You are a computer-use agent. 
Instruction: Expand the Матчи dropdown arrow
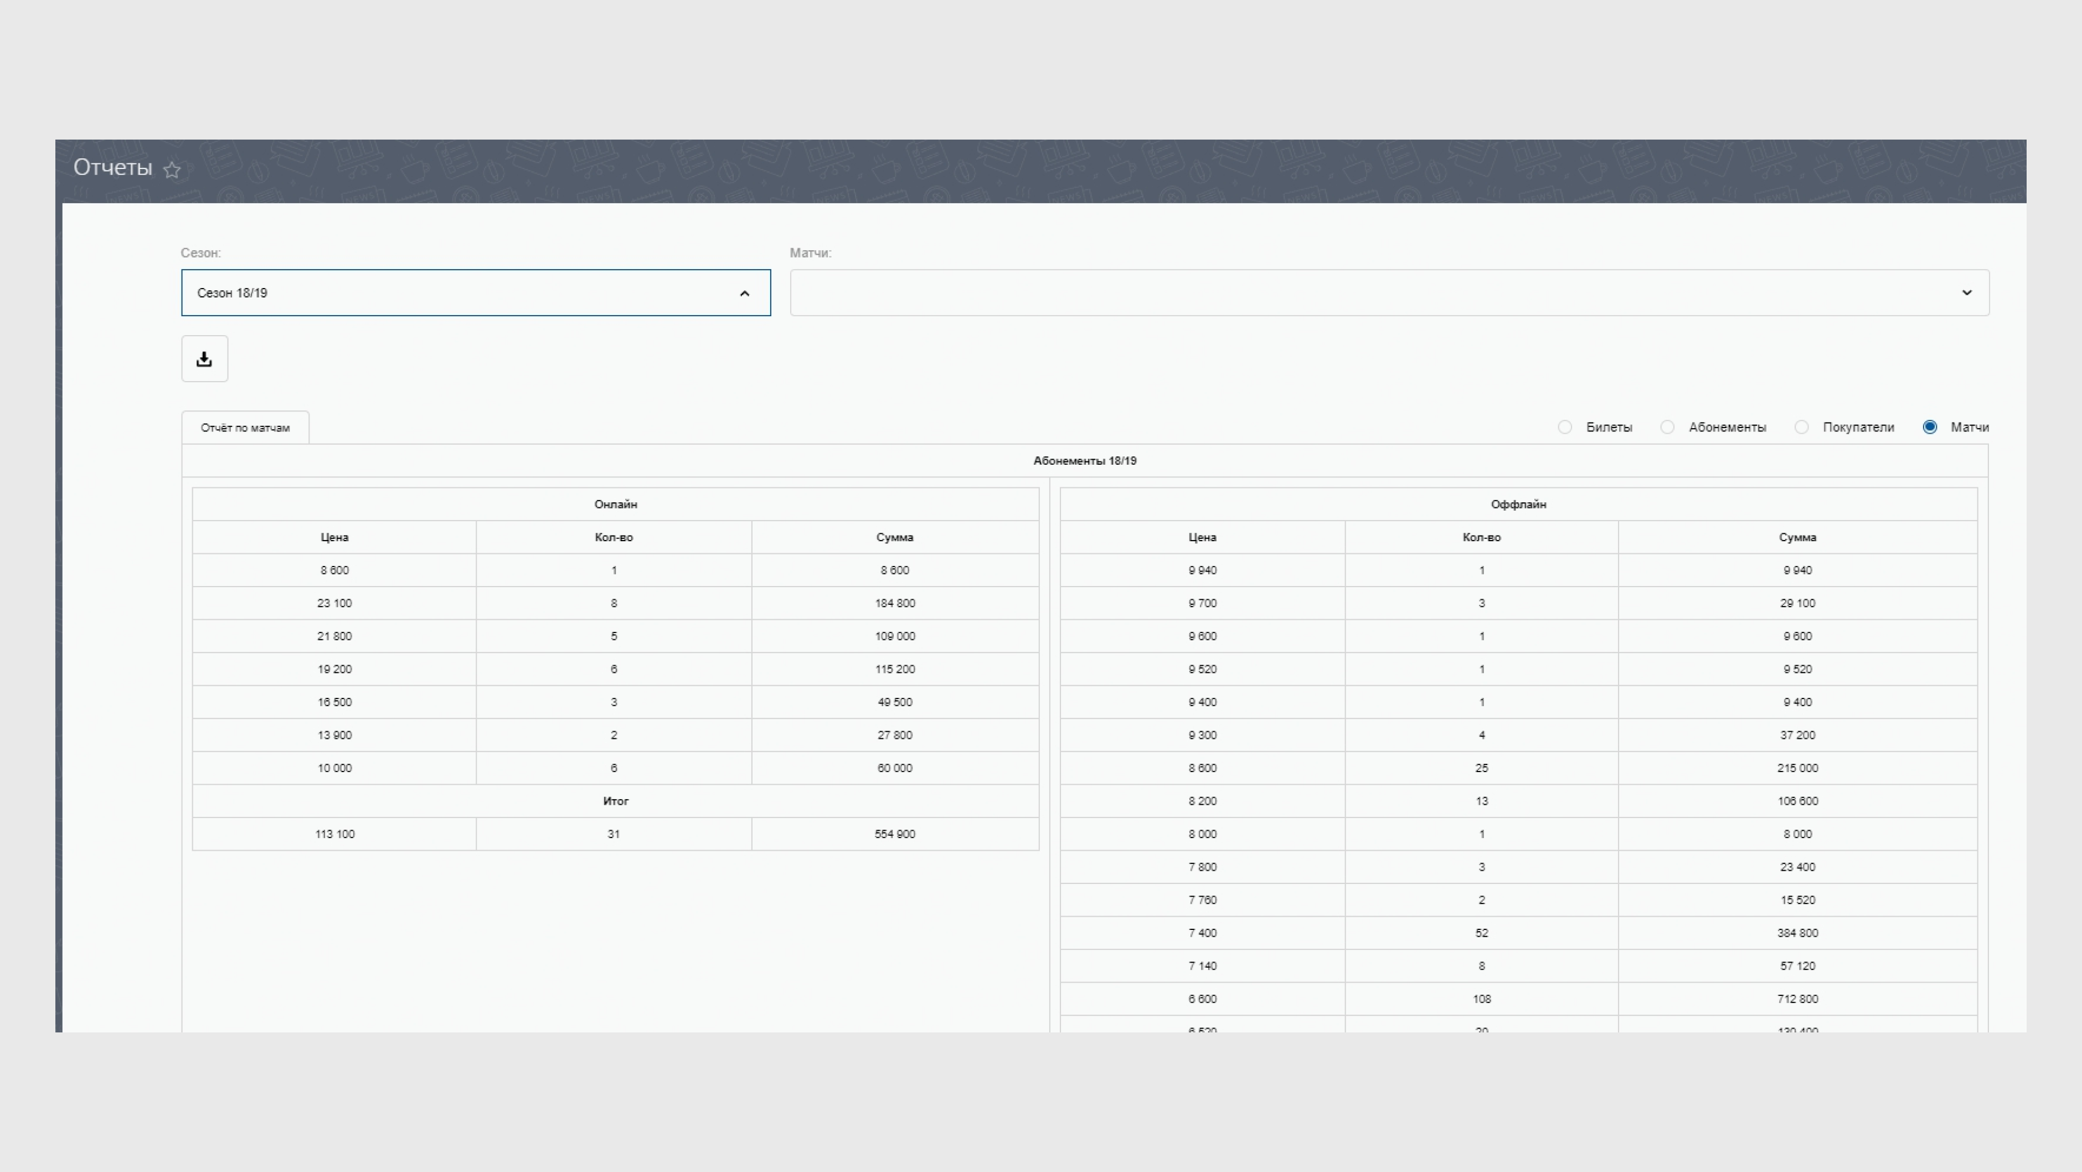click(x=1966, y=292)
